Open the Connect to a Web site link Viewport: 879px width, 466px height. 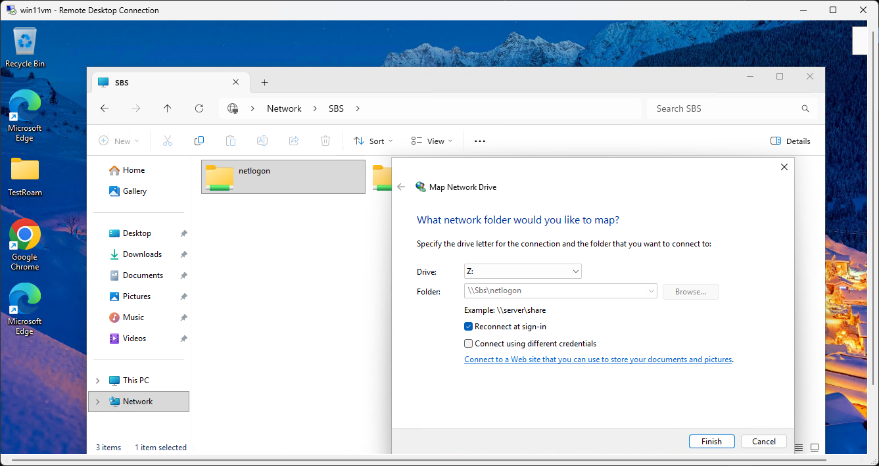click(x=598, y=360)
